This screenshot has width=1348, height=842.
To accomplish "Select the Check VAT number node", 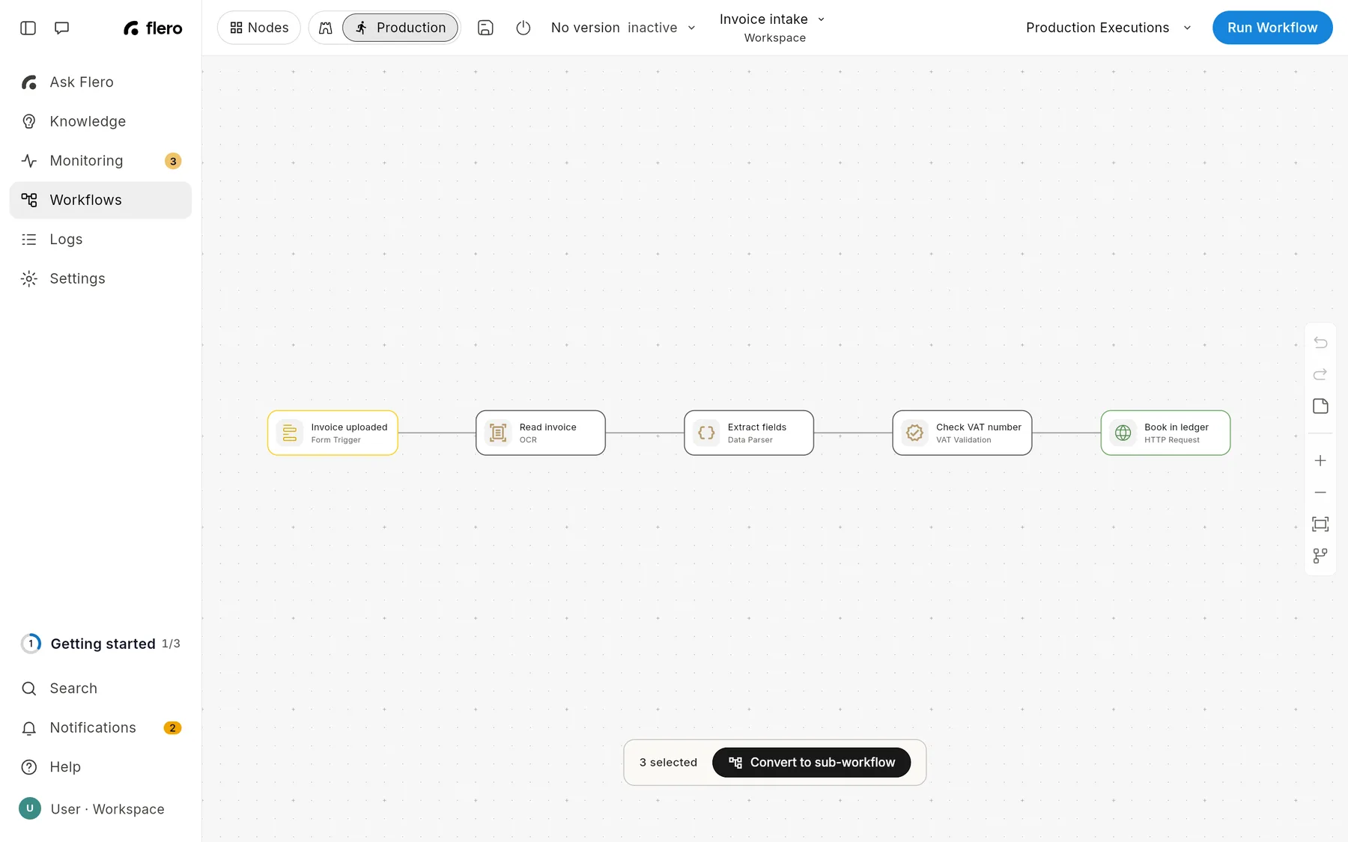I will tap(962, 433).
